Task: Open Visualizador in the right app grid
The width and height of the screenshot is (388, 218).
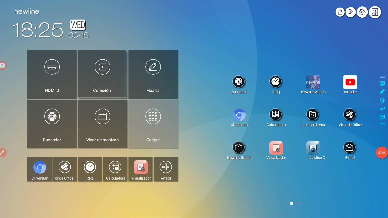Action: tap(276, 150)
